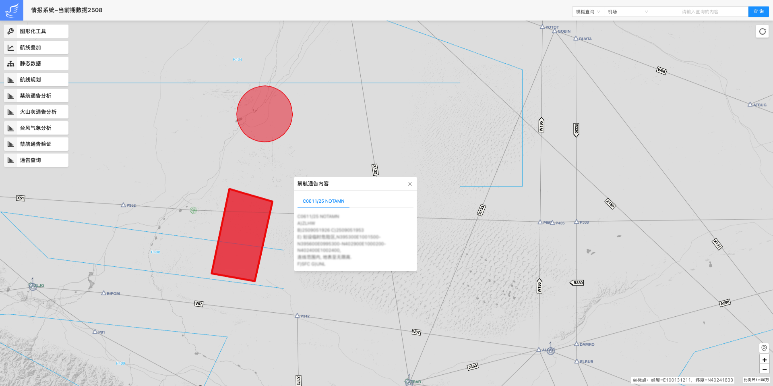Click the refresh icon at top right

pos(762,31)
